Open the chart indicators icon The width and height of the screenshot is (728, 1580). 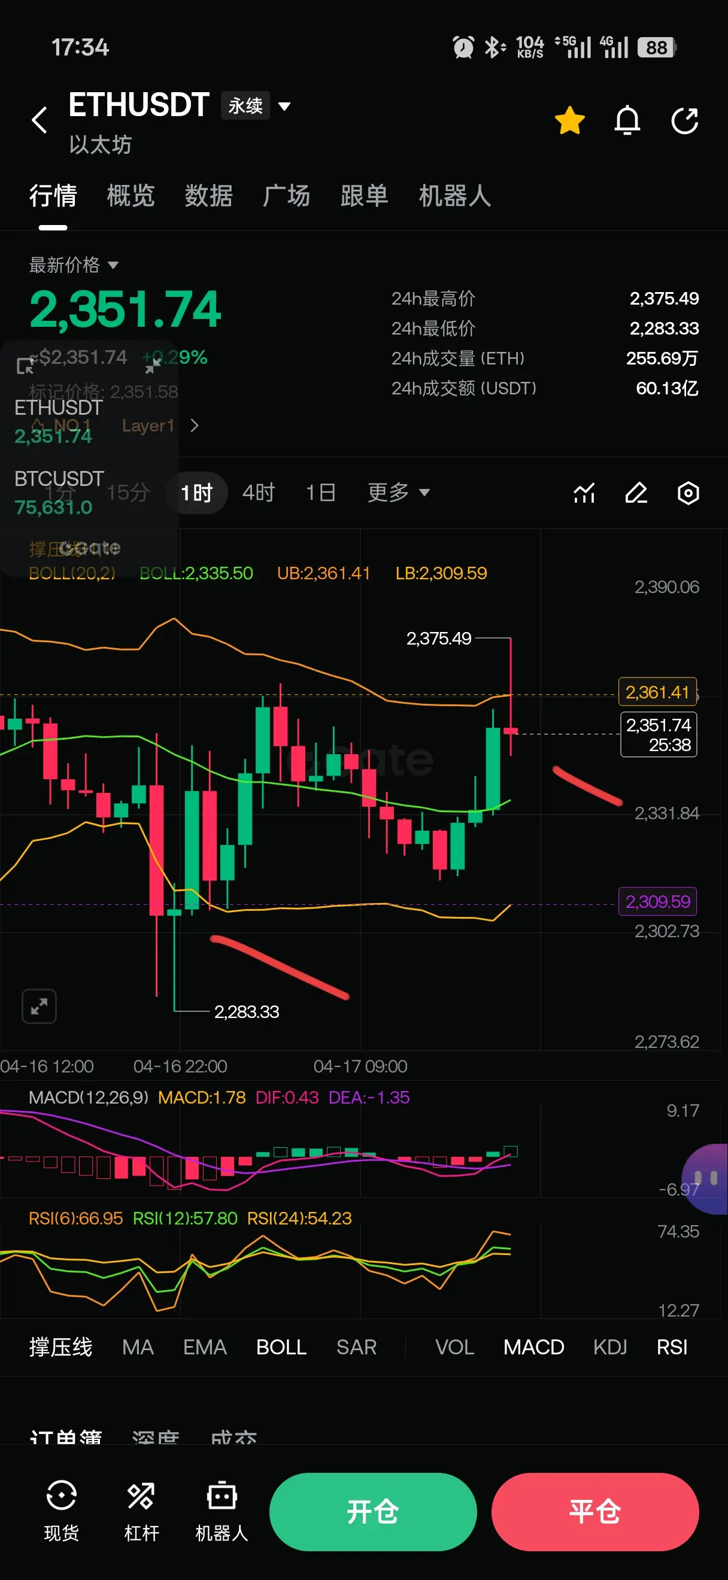click(x=584, y=493)
